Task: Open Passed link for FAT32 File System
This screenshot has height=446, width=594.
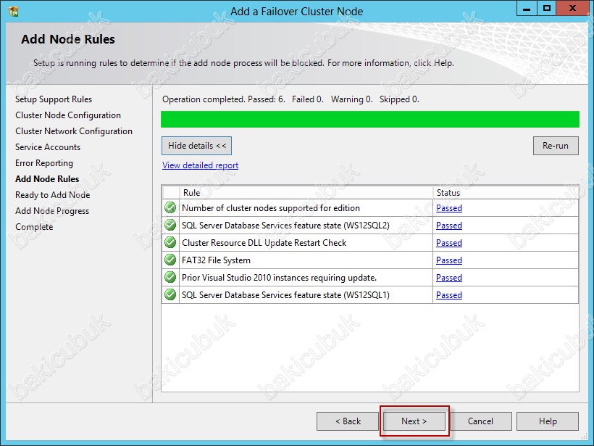Action: click(x=449, y=260)
